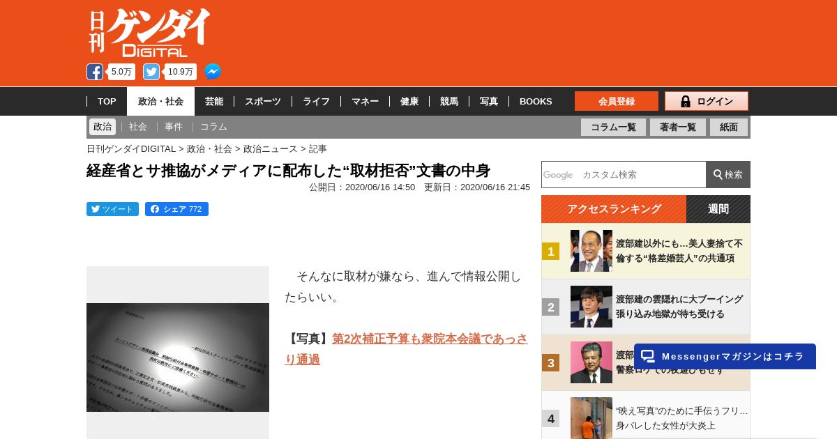Screen dimensions: 837x439
Task: Open 第2次補正予算も衆院本会議 photo link
Action: (407, 349)
